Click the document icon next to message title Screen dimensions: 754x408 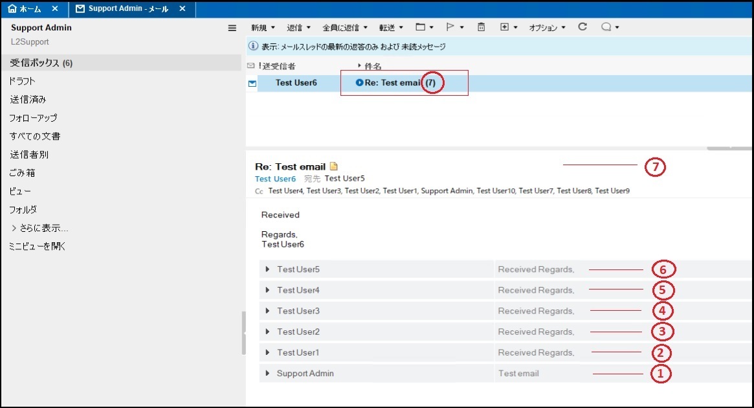click(334, 166)
